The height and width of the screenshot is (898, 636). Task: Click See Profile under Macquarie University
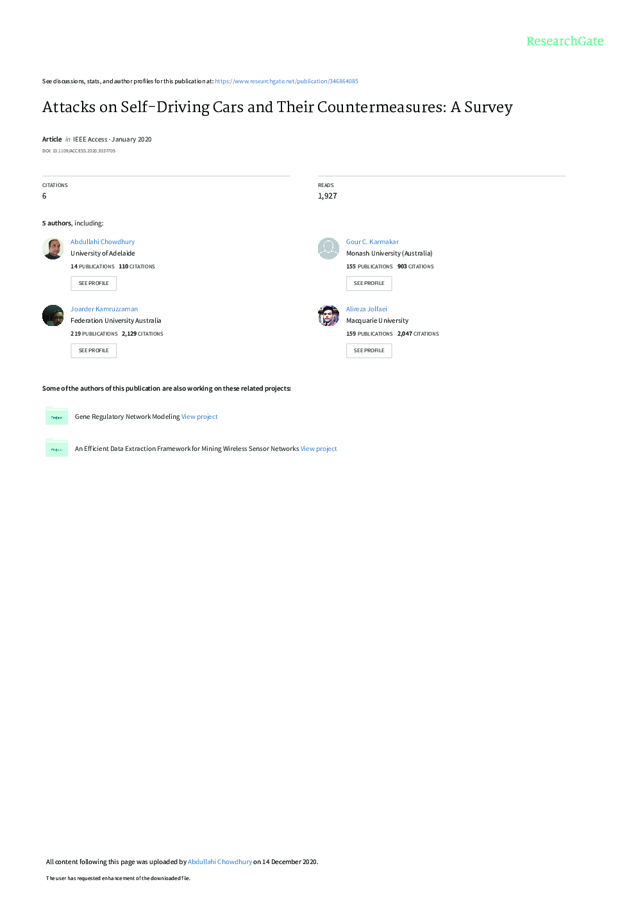tap(369, 350)
